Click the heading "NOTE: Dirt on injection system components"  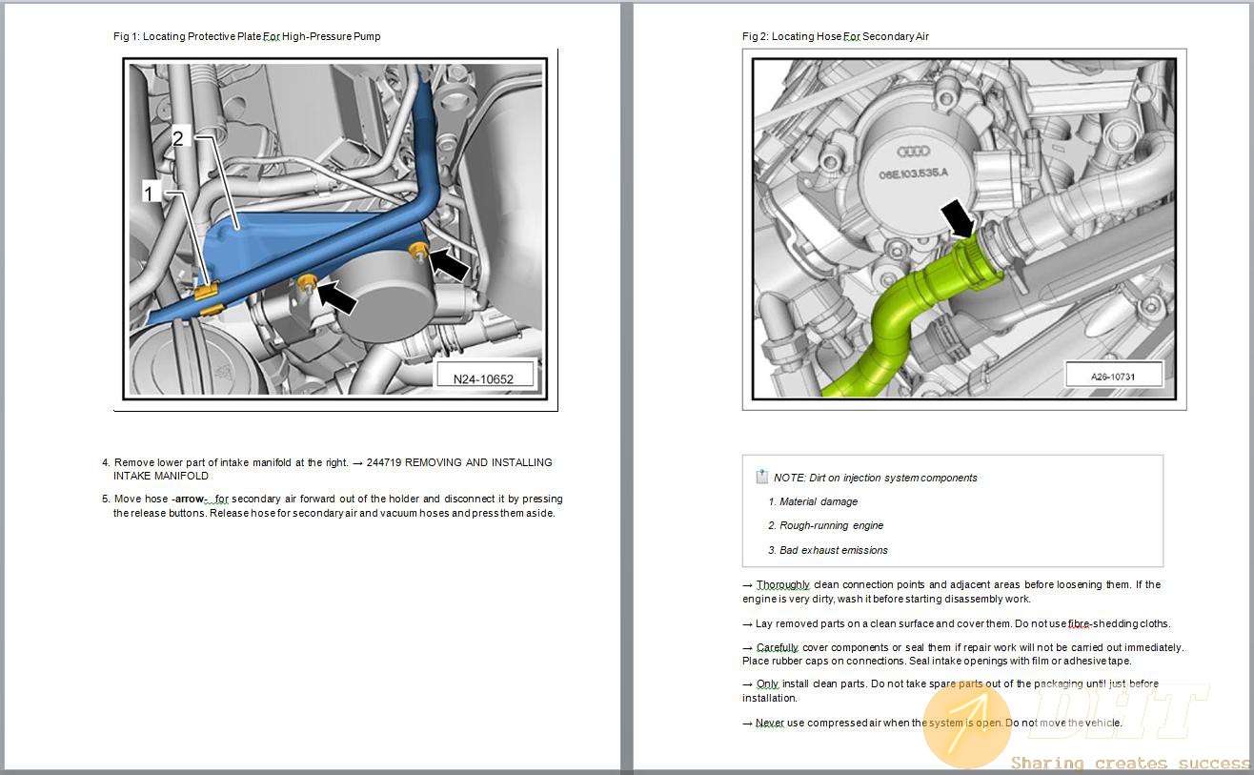(x=875, y=478)
